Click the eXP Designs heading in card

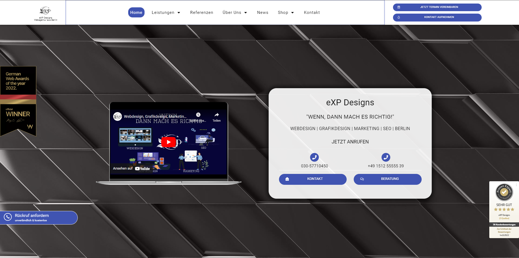[350, 103]
